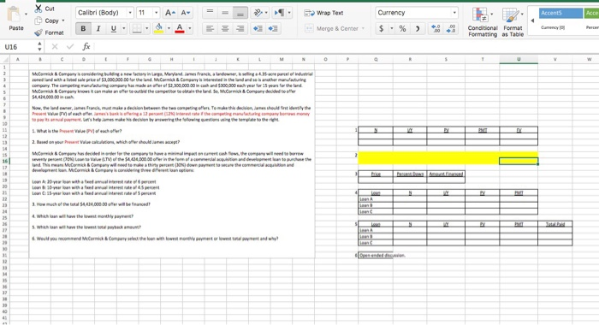Open underline style dropdown arrow
Viewport: 599px width, 325px height.
coord(123,28)
